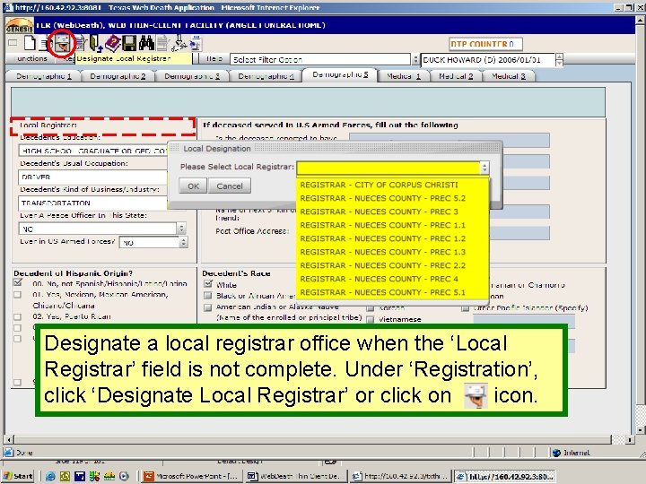
Task: Click the computer icon at toolbar end
Action: [x=196, y=44]
